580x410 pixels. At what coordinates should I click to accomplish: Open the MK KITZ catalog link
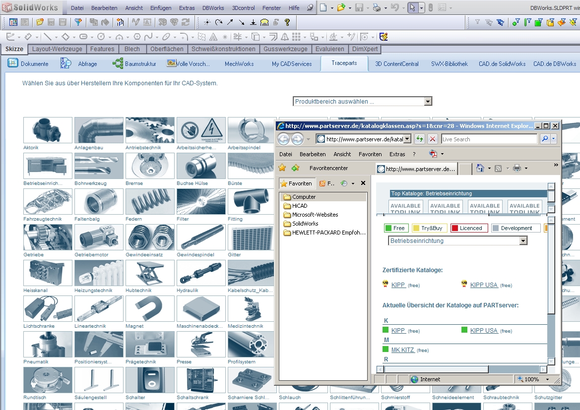click(x=402, y=350)
